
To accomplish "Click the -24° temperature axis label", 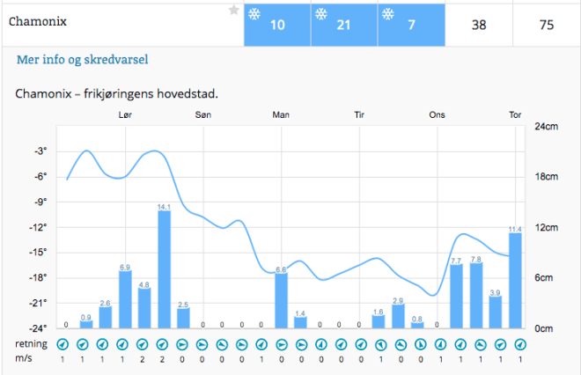I will click(x=38, y=328).
